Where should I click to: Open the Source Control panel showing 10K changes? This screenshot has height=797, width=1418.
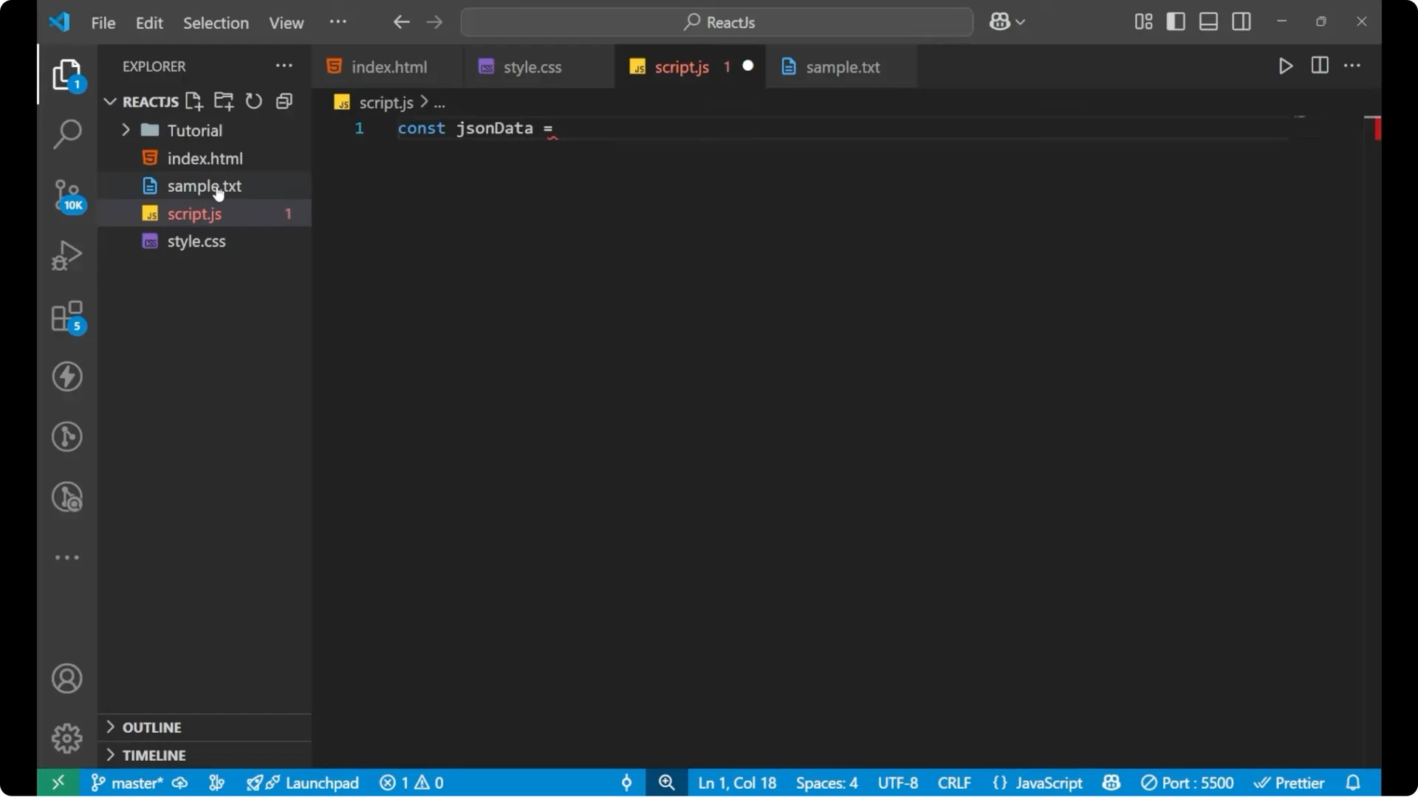67,196
